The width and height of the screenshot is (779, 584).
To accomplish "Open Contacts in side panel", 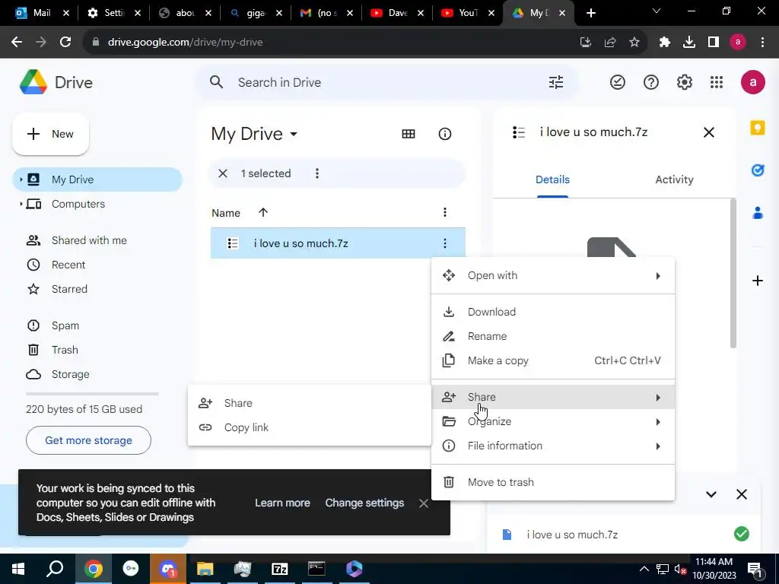I will point(758,213).
